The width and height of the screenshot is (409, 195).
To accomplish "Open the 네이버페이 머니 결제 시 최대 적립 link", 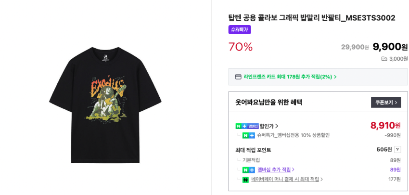I will click(x=285, y=180).
